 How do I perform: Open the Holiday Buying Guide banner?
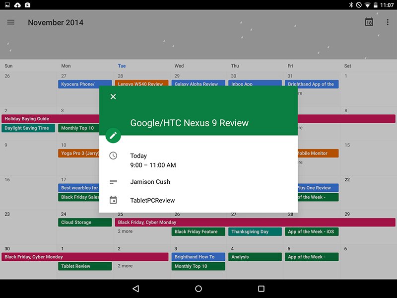(51, 119)
